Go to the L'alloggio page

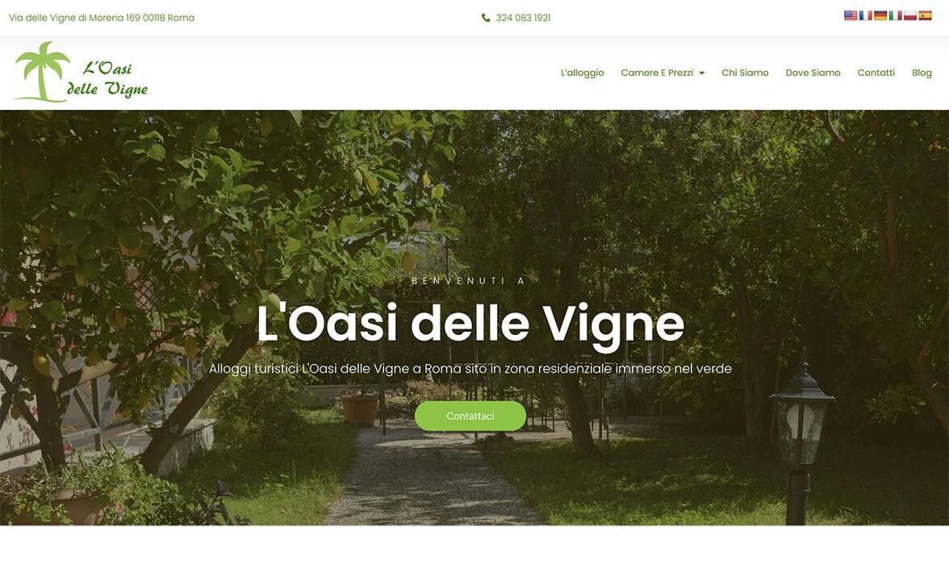coord(583,73)
